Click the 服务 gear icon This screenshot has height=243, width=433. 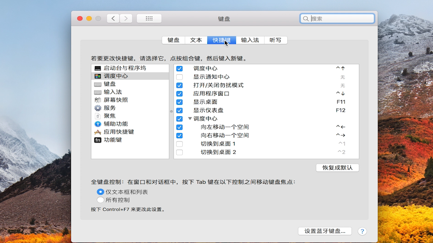98,108
